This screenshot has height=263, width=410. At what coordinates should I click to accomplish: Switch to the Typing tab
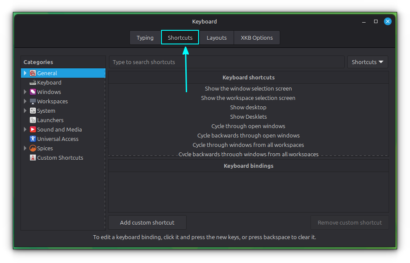click(x=145, y=38)
